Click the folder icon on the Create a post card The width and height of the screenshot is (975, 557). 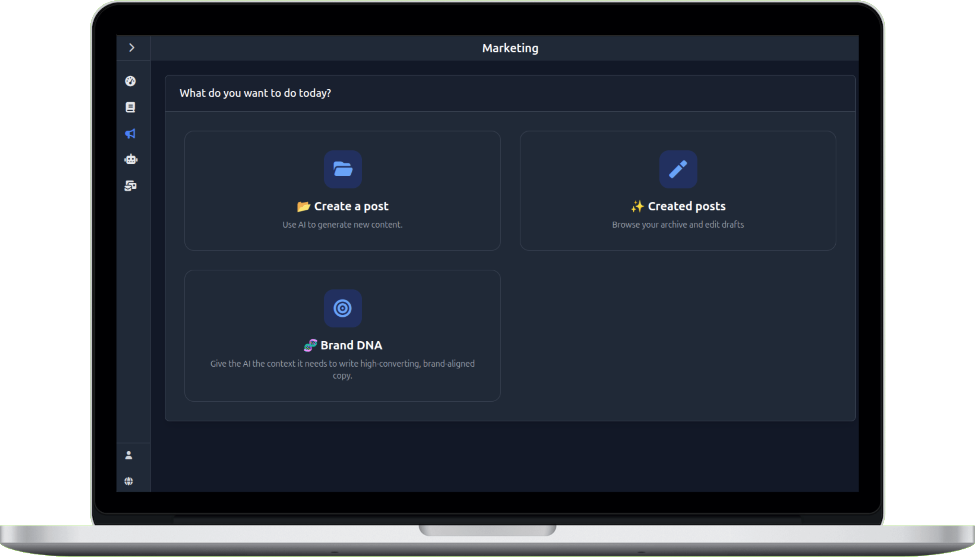pos(342,170)
